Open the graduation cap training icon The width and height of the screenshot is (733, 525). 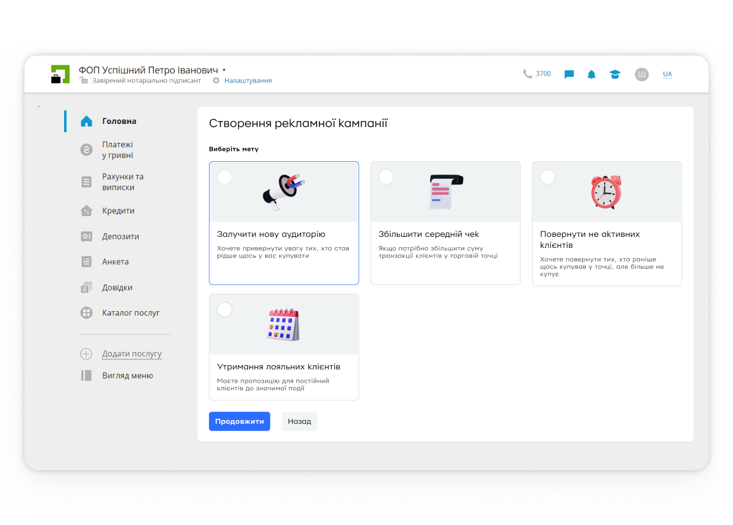[614, 74]
